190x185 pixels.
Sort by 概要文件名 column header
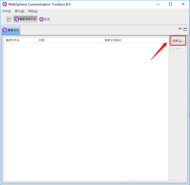coord(20,40)
